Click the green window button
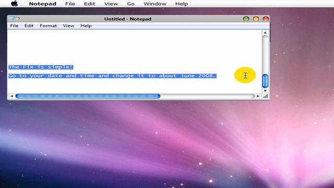 pos(246,19)
